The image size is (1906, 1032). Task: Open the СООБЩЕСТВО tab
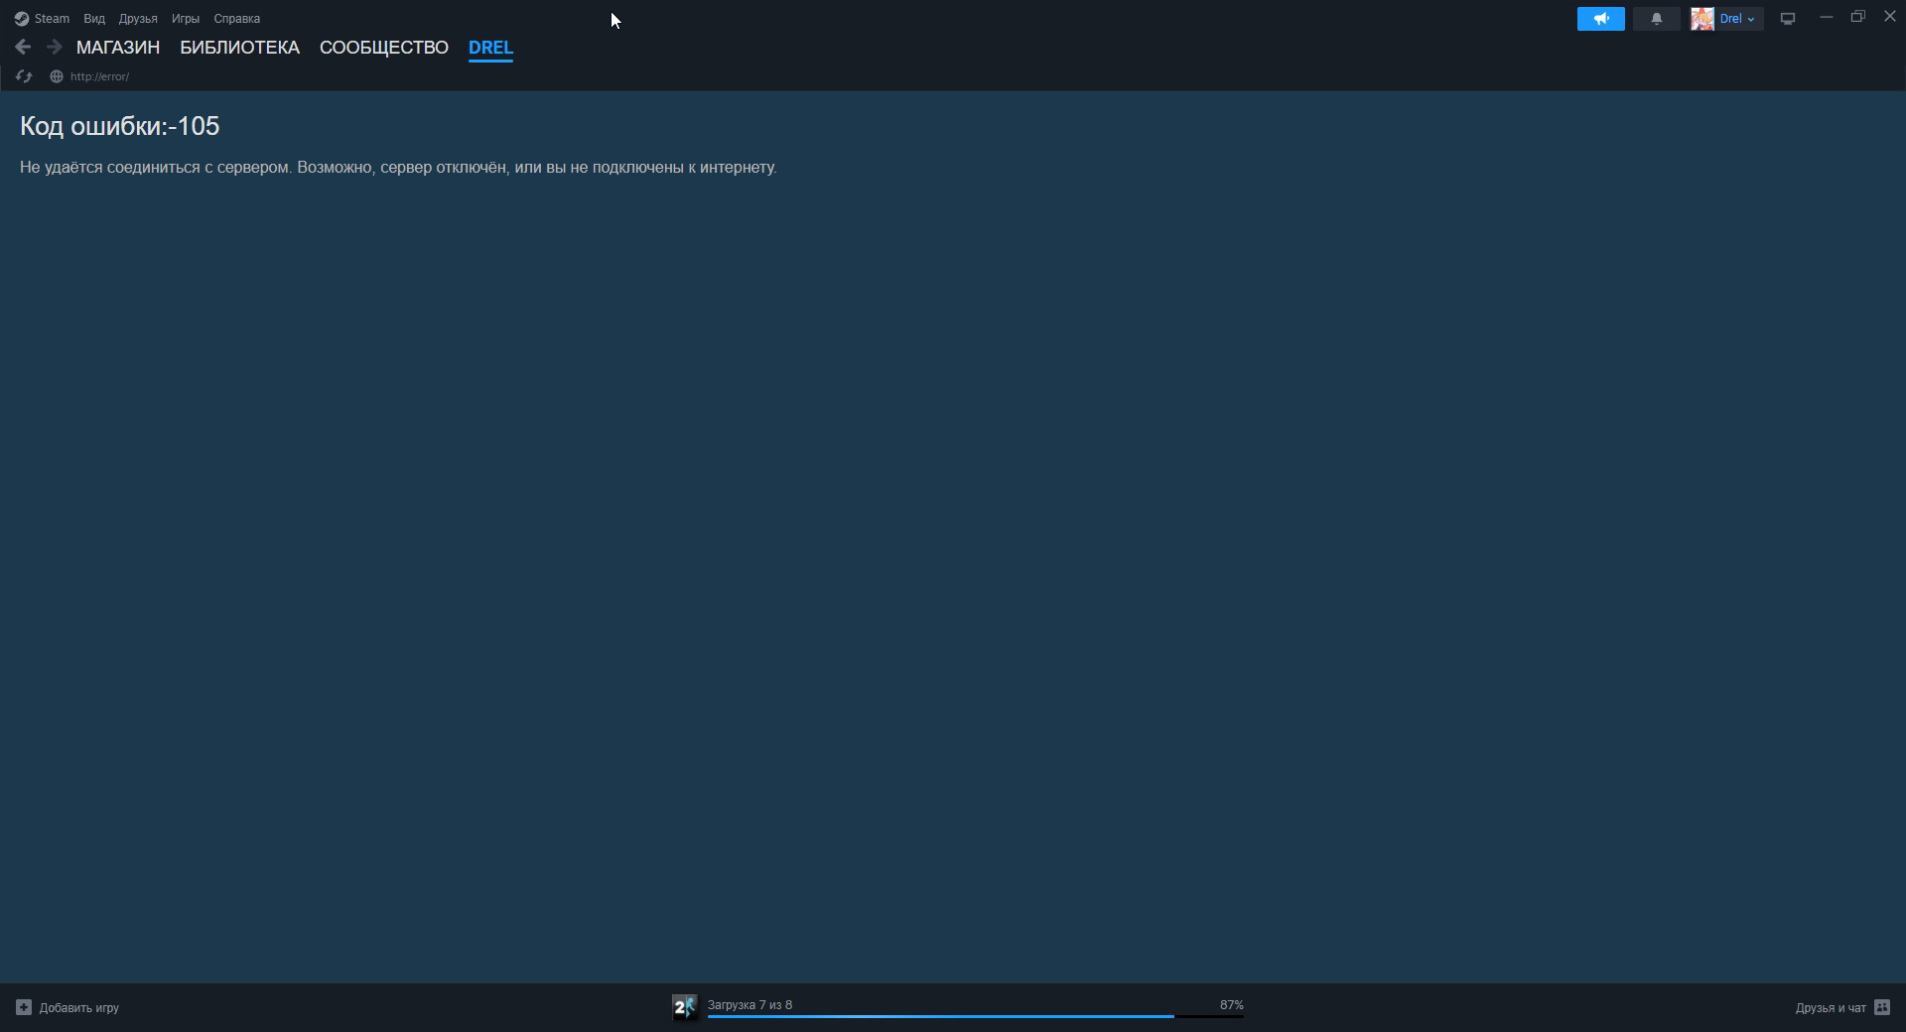[384, 48]
